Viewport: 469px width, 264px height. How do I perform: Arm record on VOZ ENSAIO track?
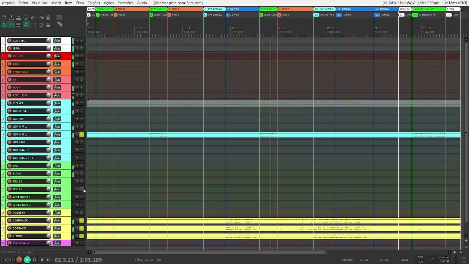[10, 243]
